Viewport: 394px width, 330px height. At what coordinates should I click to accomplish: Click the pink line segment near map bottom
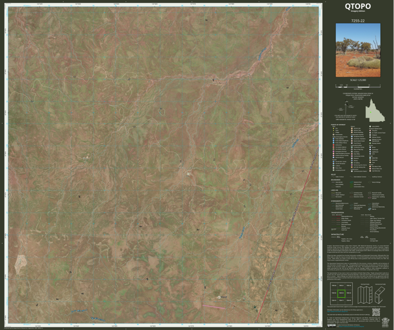(x=213, y=306)
